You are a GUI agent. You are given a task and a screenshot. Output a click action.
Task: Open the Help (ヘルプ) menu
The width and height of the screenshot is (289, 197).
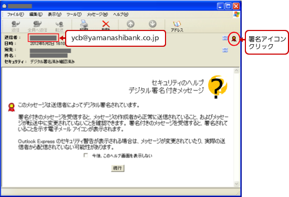point(120,14)
